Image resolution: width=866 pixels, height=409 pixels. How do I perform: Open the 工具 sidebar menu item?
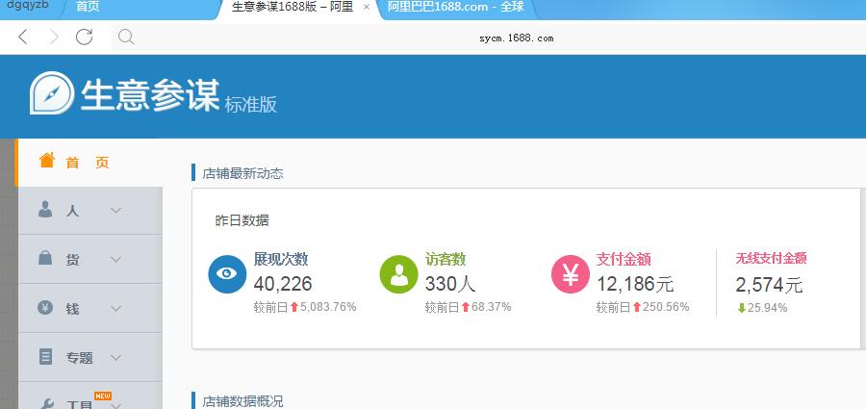[x=90, y=396]
